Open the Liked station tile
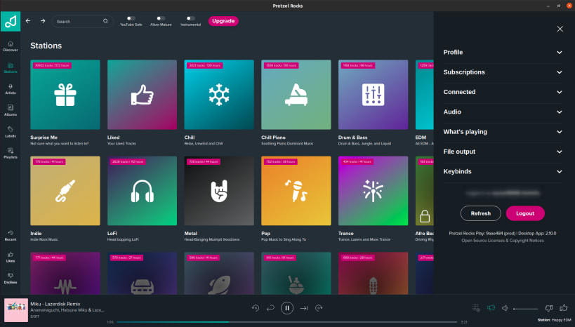This screenshot has height=327, width=575. click(x=143, y=95)
